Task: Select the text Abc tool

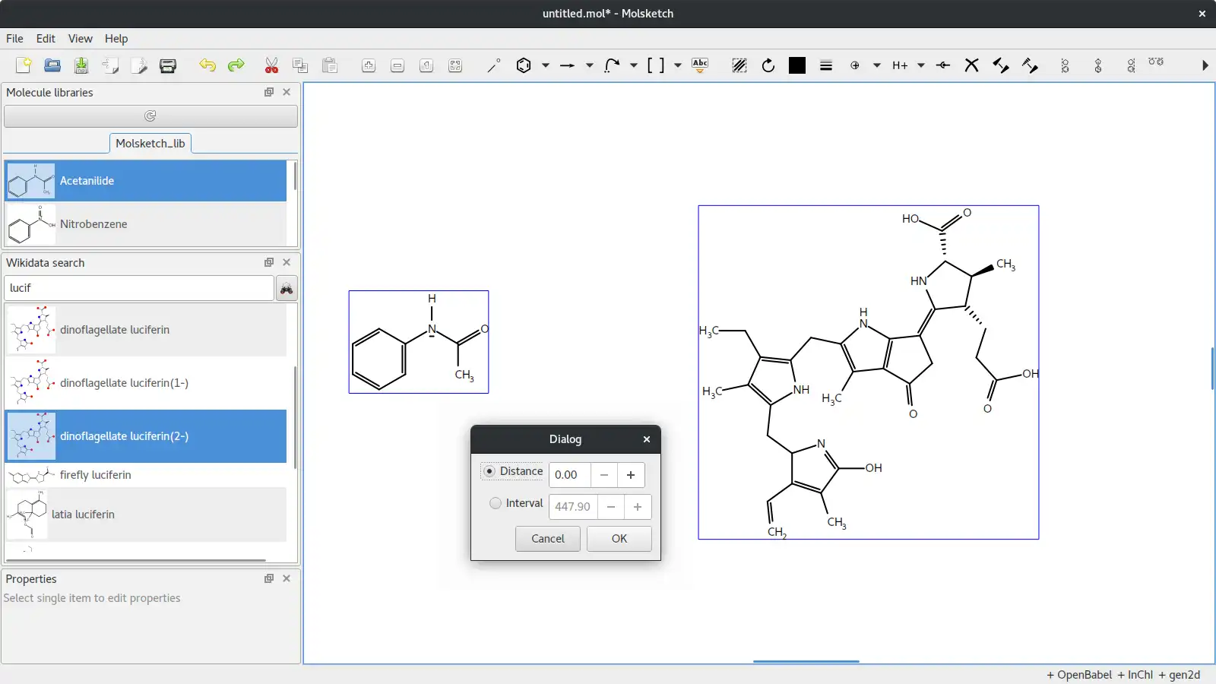Action: [700, 66]
